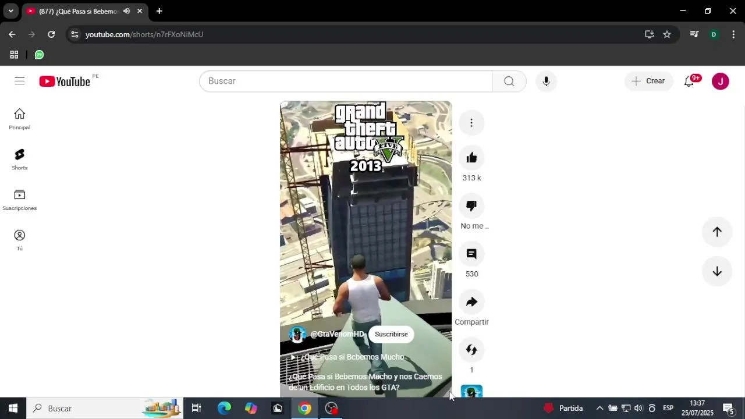
Task: Go to previous short with up arrow
Action: 717,232
